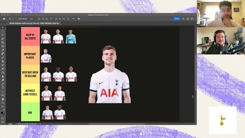Select the Eyedropper tool
This screenshot has width=245, height=138.
(x=3, y=50)
